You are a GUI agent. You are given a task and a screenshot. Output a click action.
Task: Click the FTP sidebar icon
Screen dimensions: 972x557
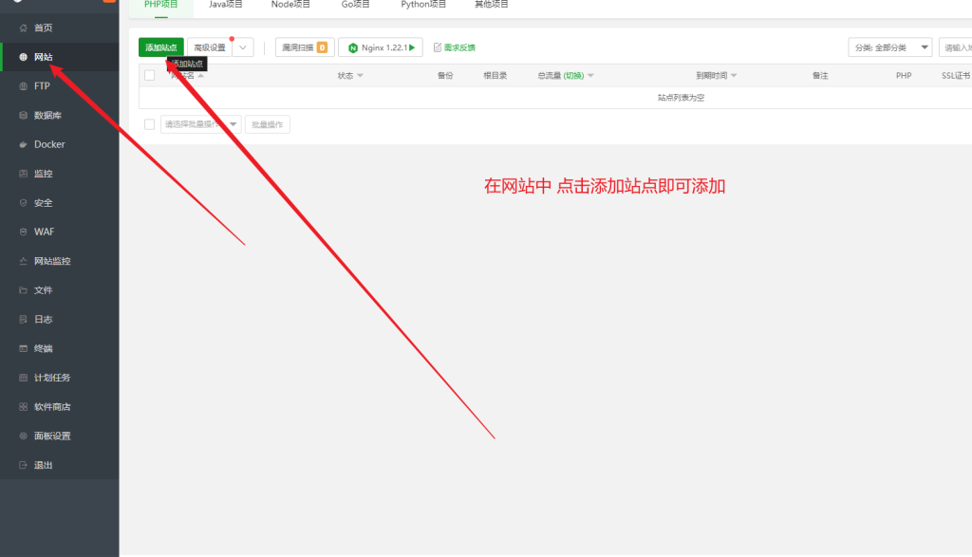[x=24, y=86]
